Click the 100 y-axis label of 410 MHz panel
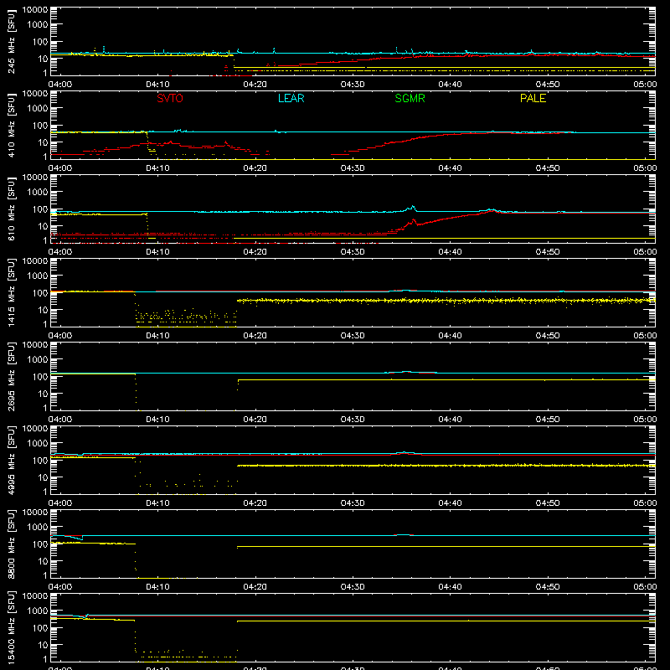The image size is (670, 670). click(x=39, y=126)
